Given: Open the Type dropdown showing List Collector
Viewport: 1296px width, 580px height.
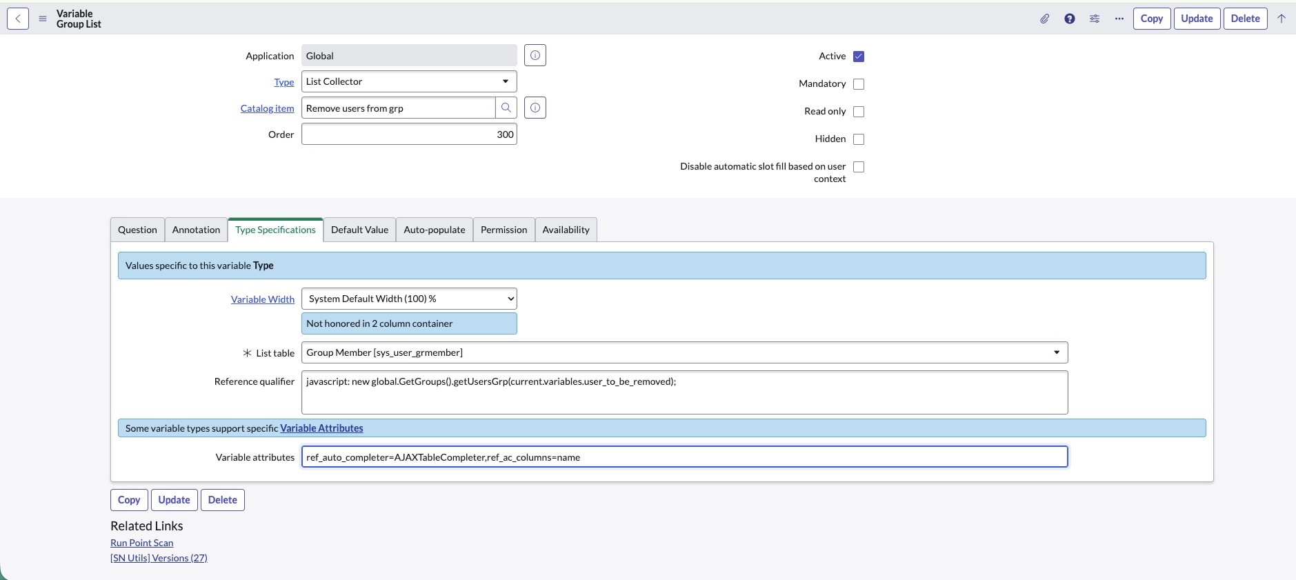Looking at the screenshot, I should (x=408, y=81).
